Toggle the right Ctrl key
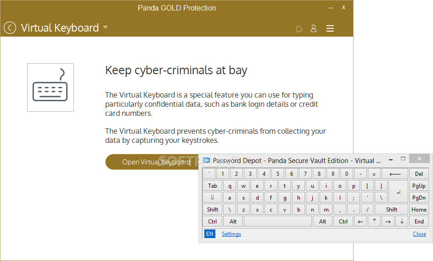Image resolution: width=433 pixels, height=261 pixels. 343,221
